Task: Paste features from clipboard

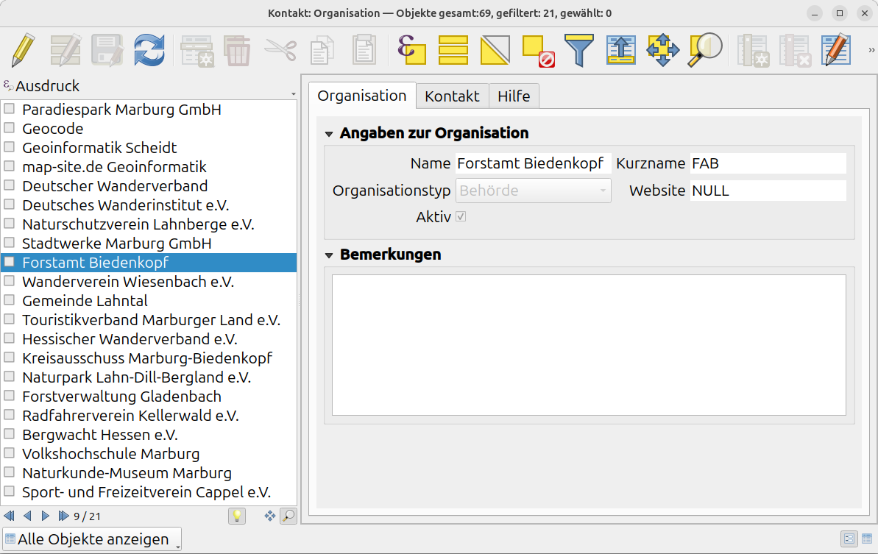Action: [364, 50]
